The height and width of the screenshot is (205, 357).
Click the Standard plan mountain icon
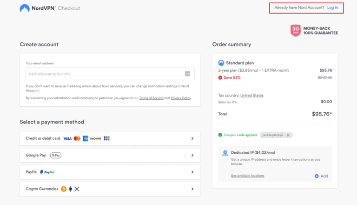click(x=221, y=63)
